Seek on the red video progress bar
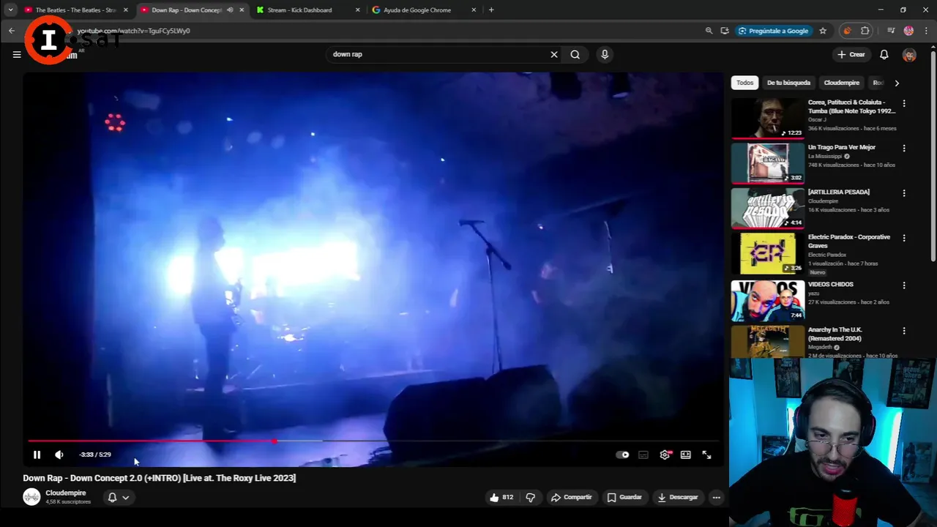The height and width of the screenshot is (527, 937). pyautogui.click(x=373, y=441)
